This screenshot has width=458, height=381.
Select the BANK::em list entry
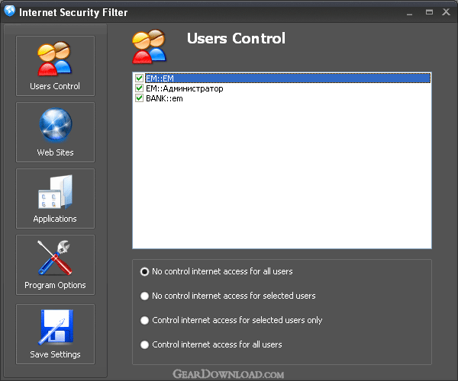[x=164, y=98]
